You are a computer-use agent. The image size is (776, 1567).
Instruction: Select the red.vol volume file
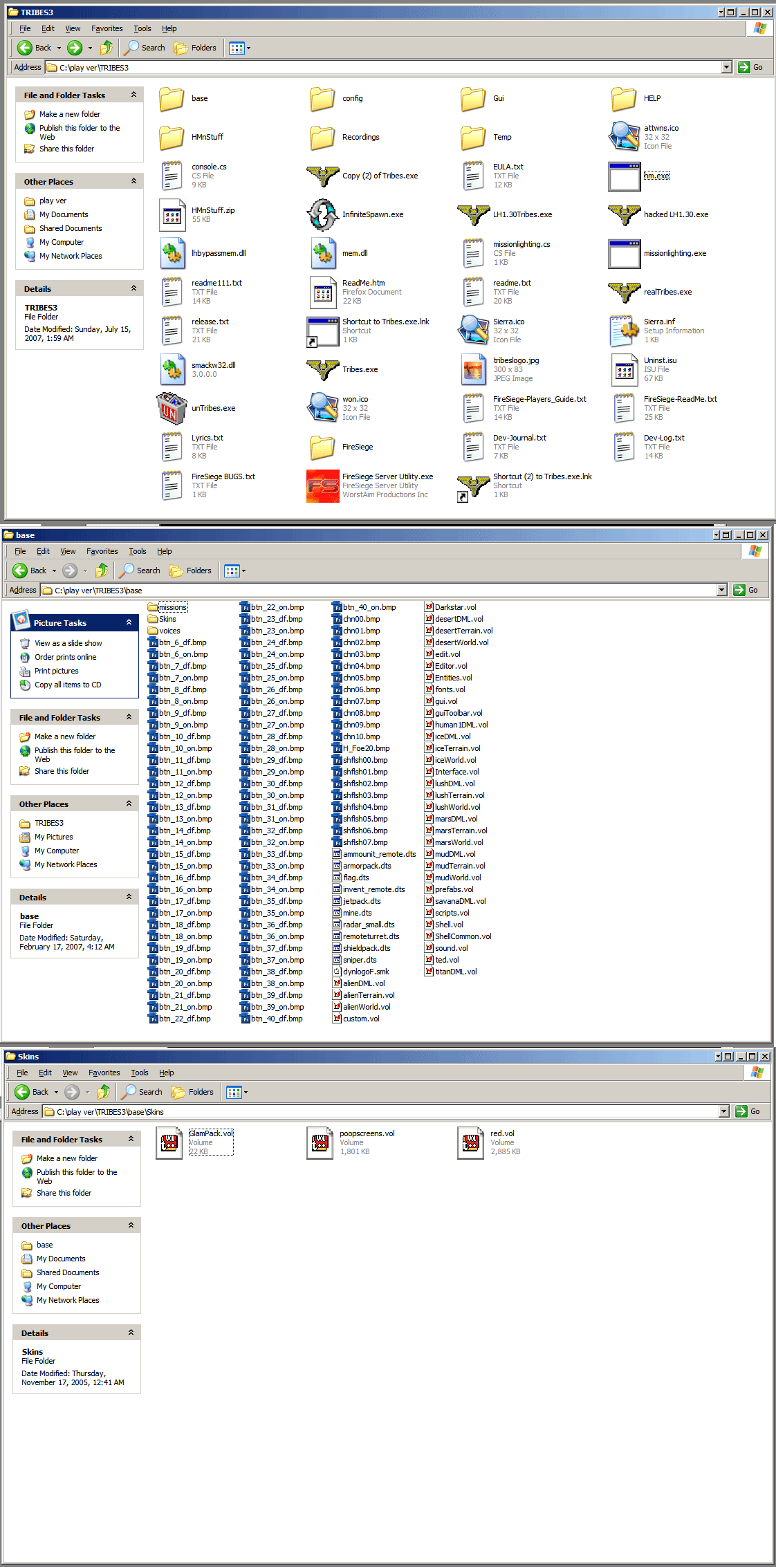pos(470,1142)
